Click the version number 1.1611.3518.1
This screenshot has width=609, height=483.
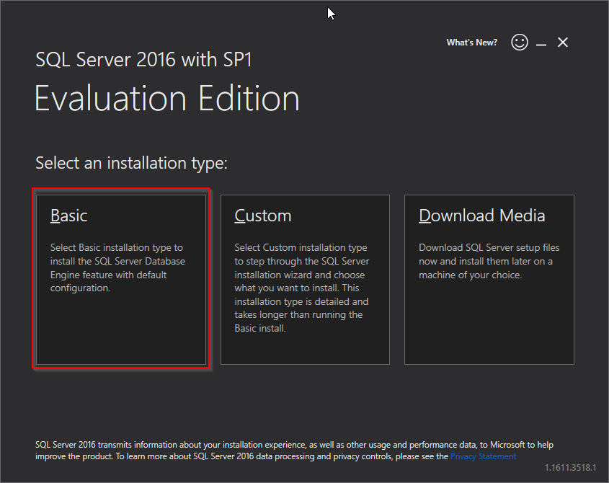570,468
